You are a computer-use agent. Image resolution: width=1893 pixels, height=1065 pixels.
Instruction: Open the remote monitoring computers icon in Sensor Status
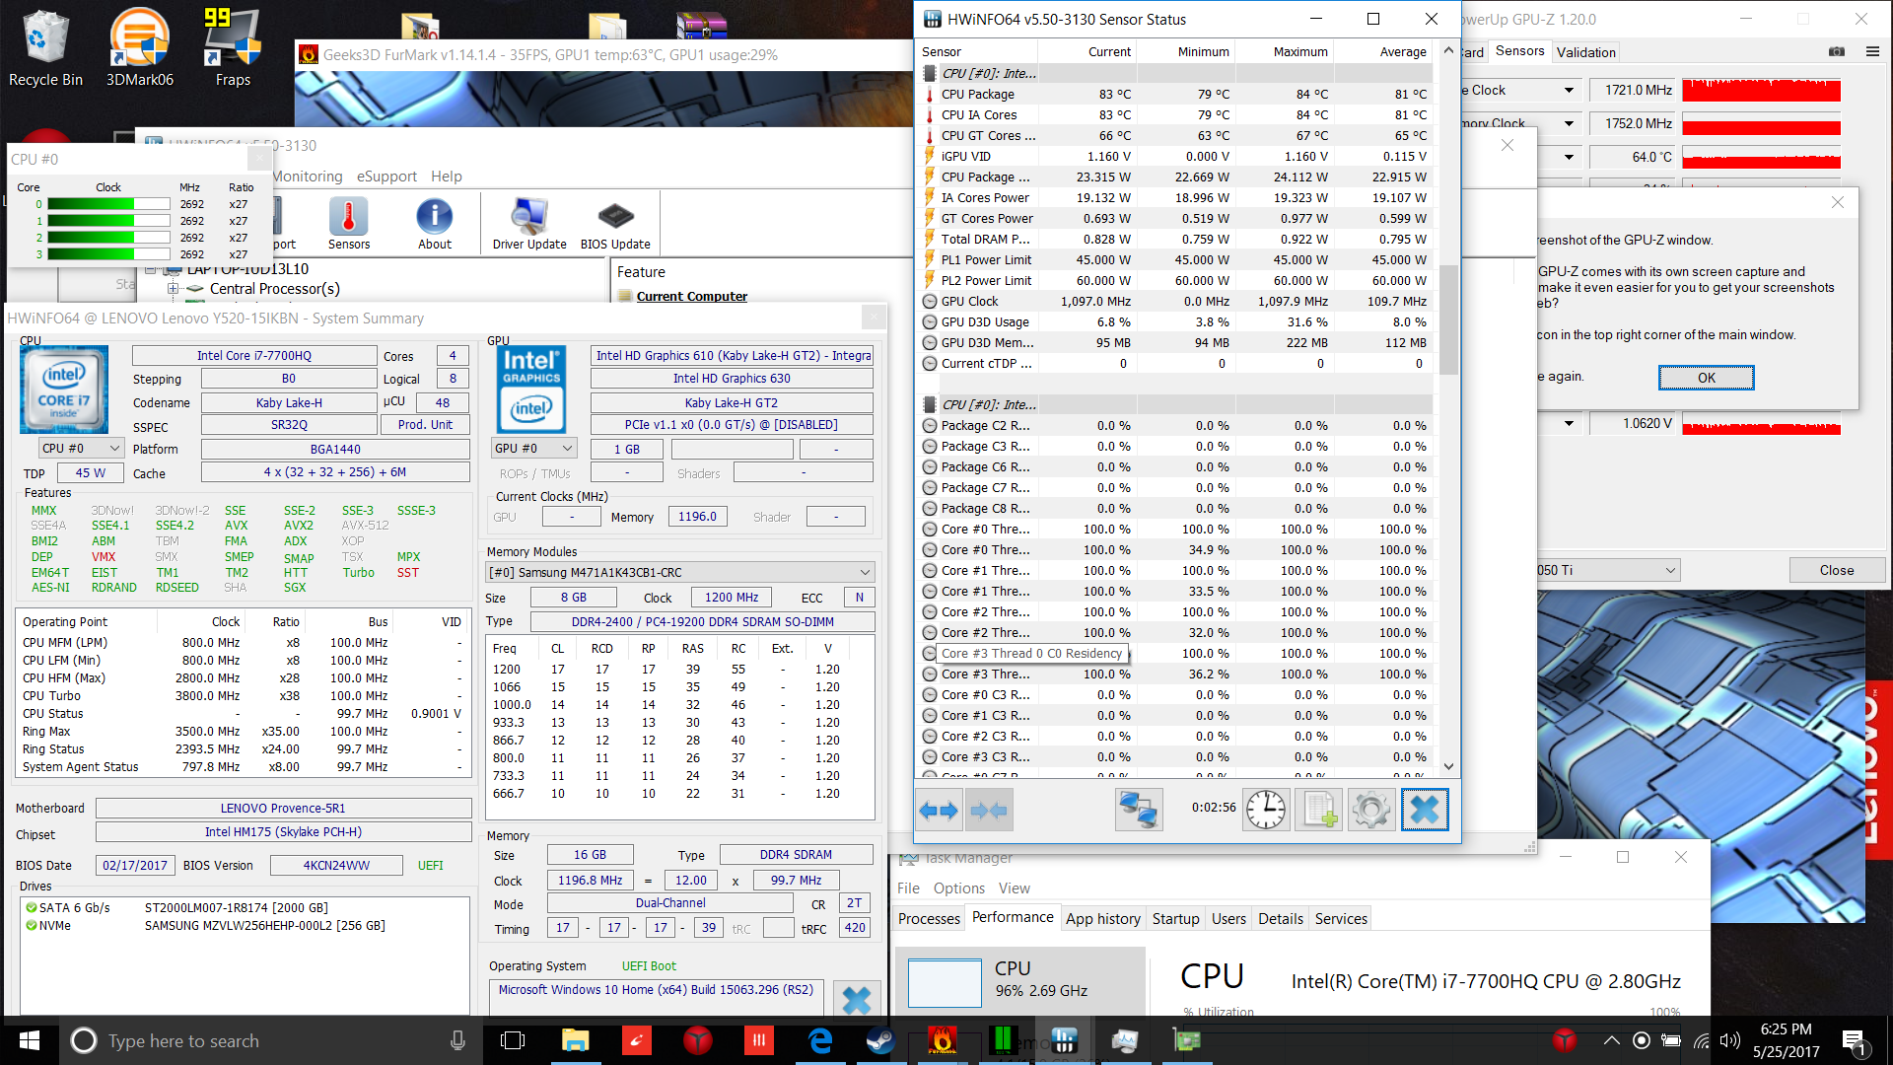coord(1139,811)
